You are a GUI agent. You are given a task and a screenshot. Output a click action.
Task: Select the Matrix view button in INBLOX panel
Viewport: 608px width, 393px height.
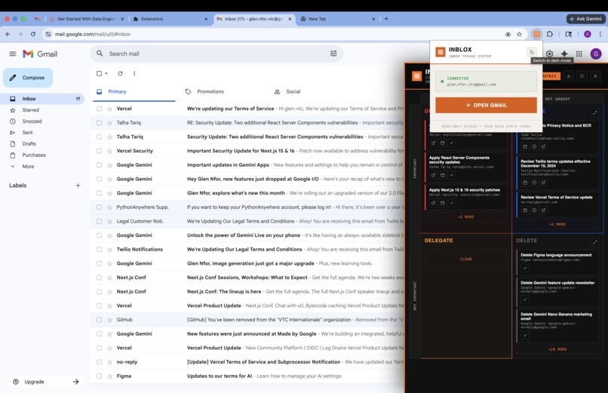(549, 76)
